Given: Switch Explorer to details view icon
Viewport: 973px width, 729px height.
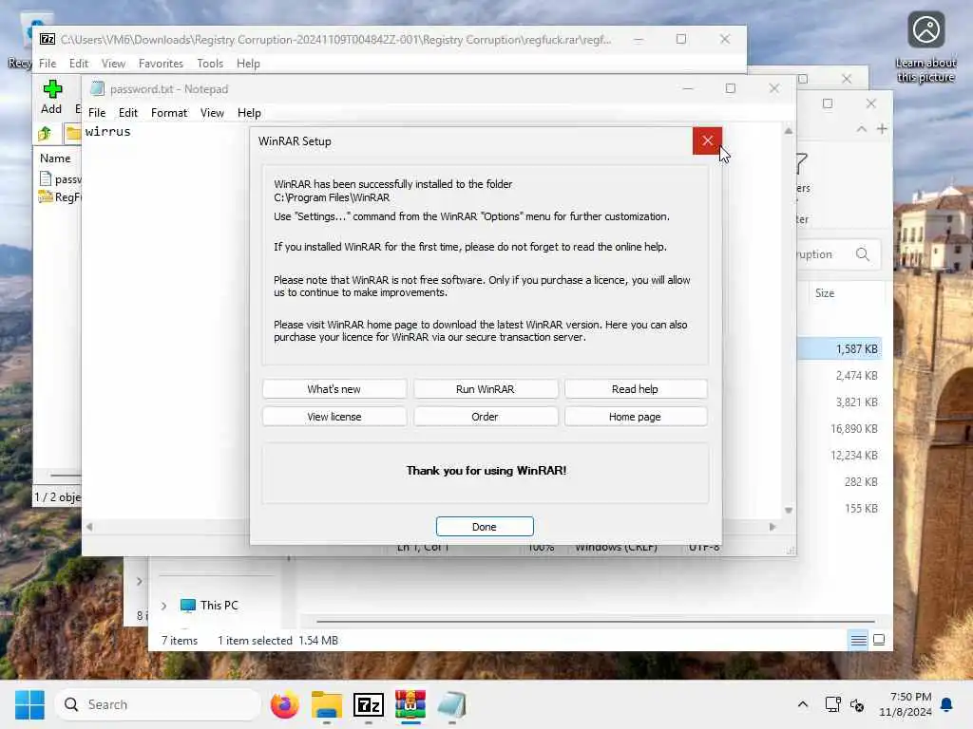Looking at the screenshot, I should (x=858, y=641).
